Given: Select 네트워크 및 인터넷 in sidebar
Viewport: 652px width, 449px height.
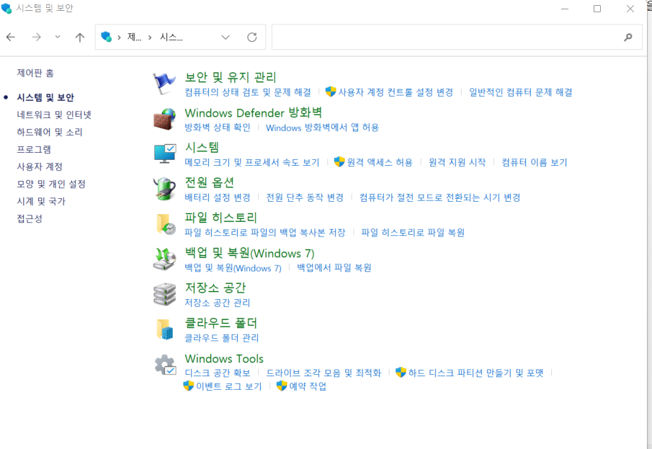Looking at the screenshot, I should [x=54, y=115].
